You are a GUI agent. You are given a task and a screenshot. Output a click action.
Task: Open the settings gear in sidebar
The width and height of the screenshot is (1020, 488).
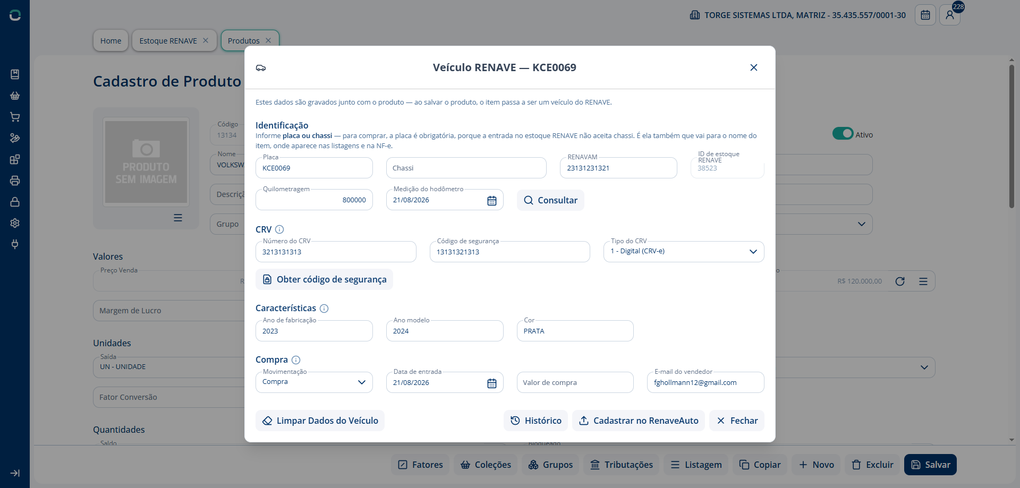click(x=15, y=223)
